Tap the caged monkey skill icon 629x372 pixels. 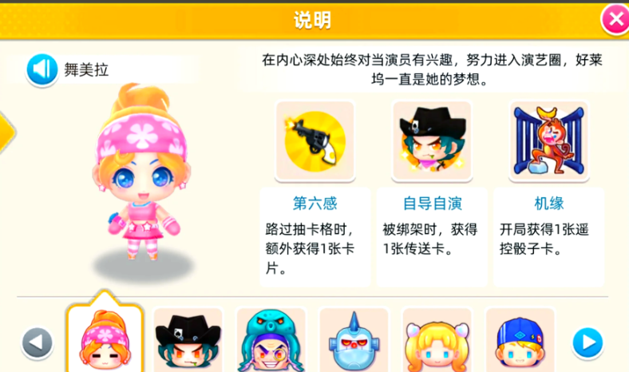(x=548, y=140)
